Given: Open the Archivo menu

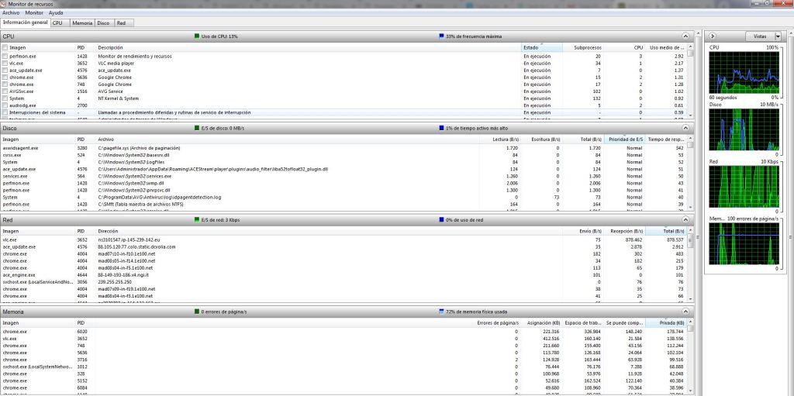Looking at the screenshot, I should pyautogui.click(x=11, y=12).
